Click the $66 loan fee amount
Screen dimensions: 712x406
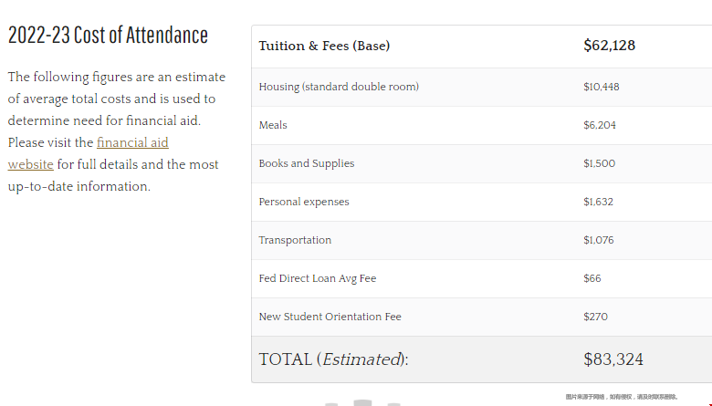(592, 278)
